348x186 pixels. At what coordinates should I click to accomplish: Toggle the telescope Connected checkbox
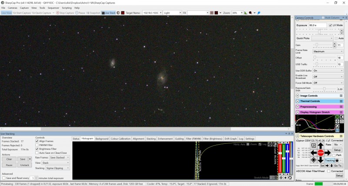[329, 141]
